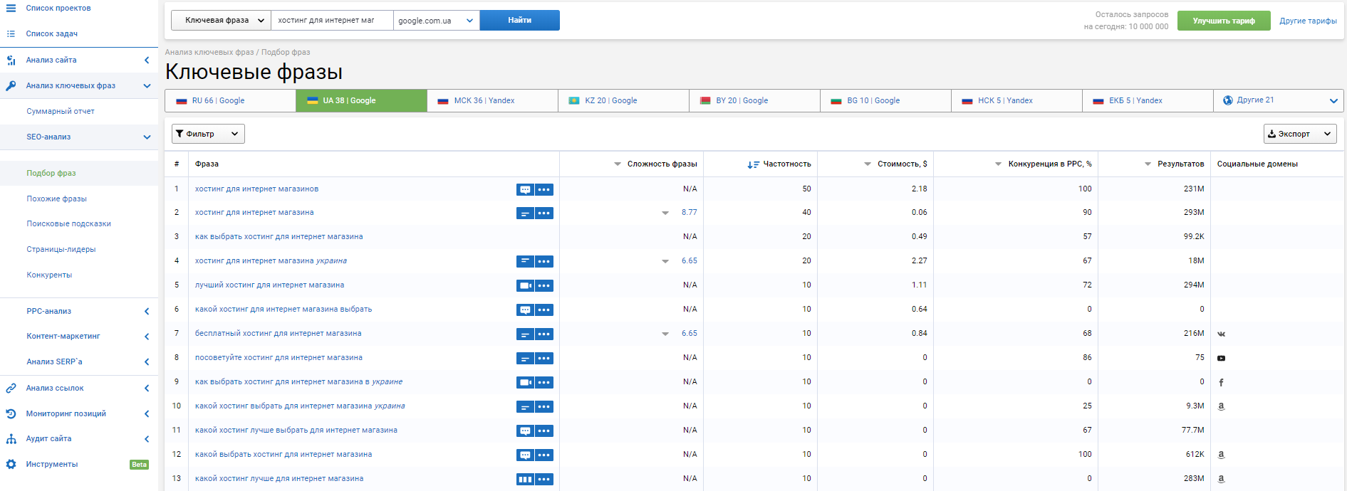Click difficulty value 6.65 in row 4

tap(690, 261)
